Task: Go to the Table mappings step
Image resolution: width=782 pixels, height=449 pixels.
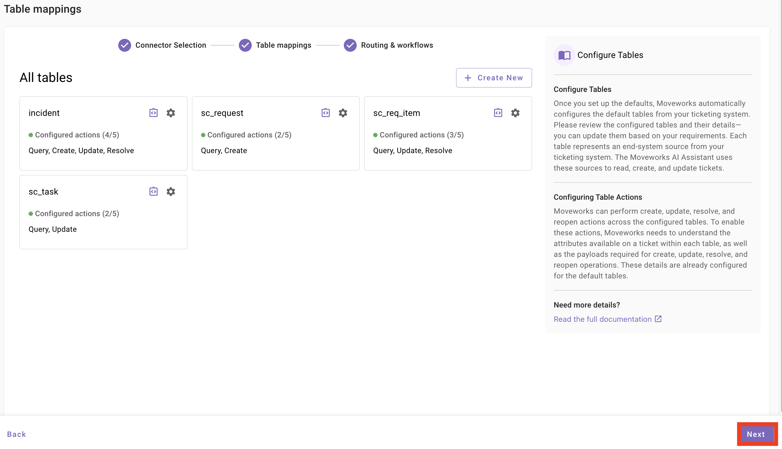Action: coord(283,45)
